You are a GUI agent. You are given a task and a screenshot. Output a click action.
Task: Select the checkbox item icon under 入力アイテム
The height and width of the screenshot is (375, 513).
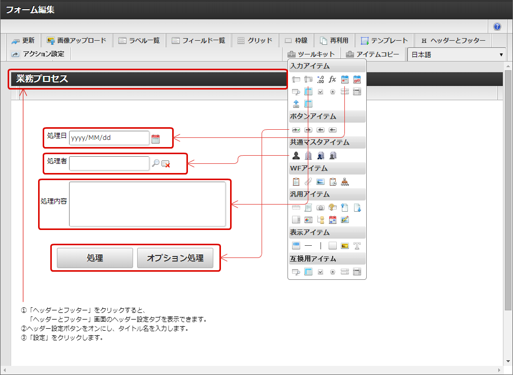coord(320,92)
